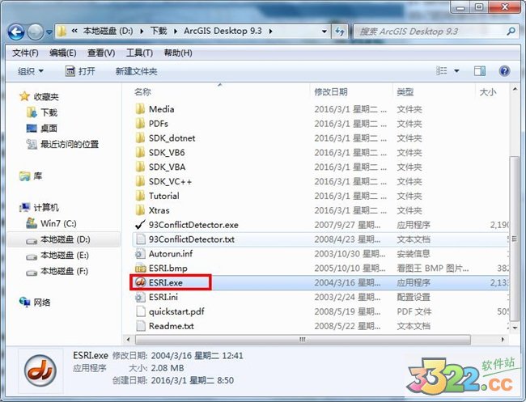Sort by 大小 column header
This screenshot has width=526, height=402.
(488, 92)
